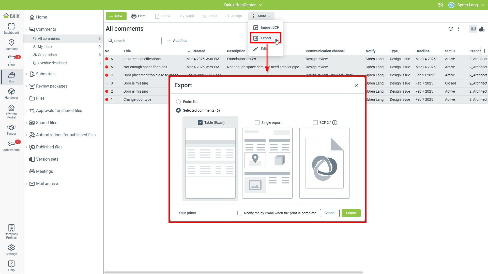Open Group inbox in Comments
Image resolution: width=488 pixels, height=274 pixels.
point(47,55)
